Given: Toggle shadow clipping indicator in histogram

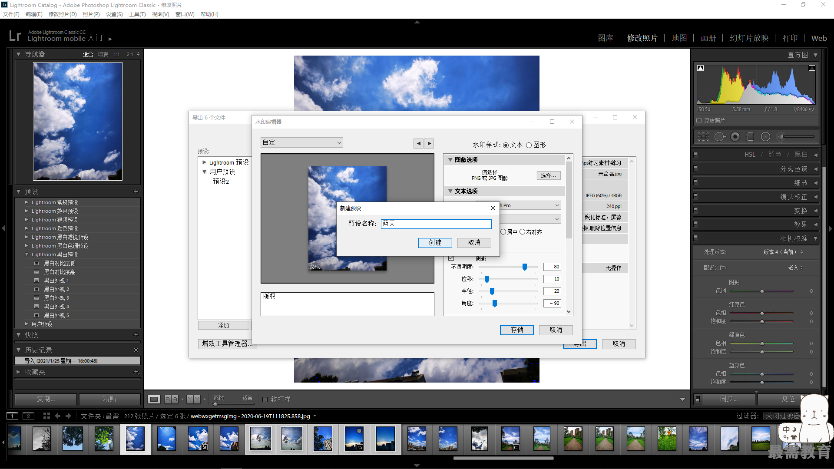Looking at the screenshot, I should pyautogui.click(x=700, y=68).
